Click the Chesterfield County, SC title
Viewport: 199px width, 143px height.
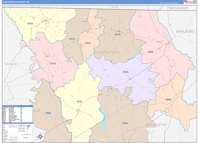click(16, 2)
